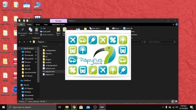The image size is (196, 110).
Task: Click Papyrus in the address bar
Action: (x=41, y=42)
